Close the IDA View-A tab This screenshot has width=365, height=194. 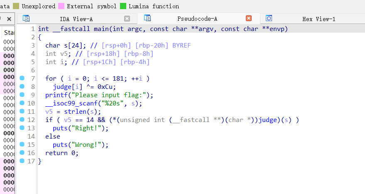pyautogui.click(x=127, y=19)
